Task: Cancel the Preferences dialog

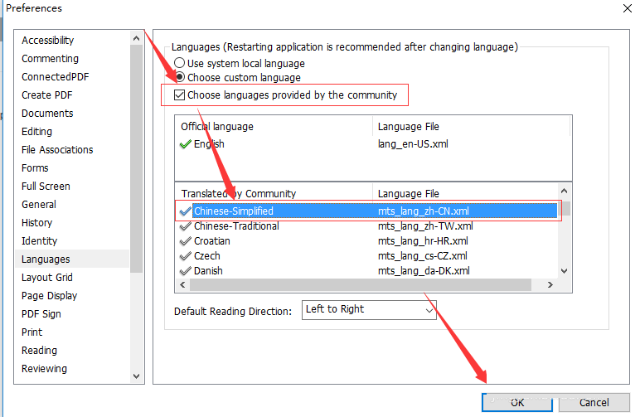Action: [594, 402]
